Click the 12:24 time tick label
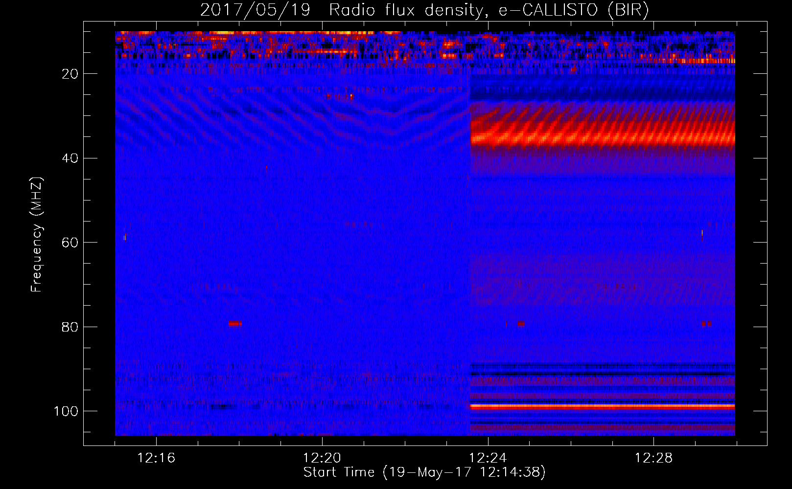The image size is (792, 489). click(488, 458)
